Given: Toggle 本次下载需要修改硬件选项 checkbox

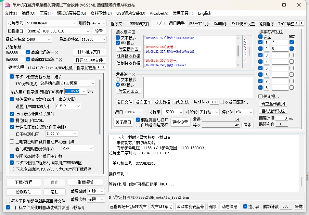Looking at the screenshot, I should pyautogui.click(x=12, y=76).
